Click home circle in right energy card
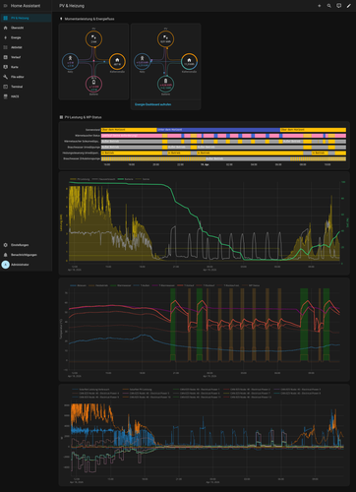 189,61
